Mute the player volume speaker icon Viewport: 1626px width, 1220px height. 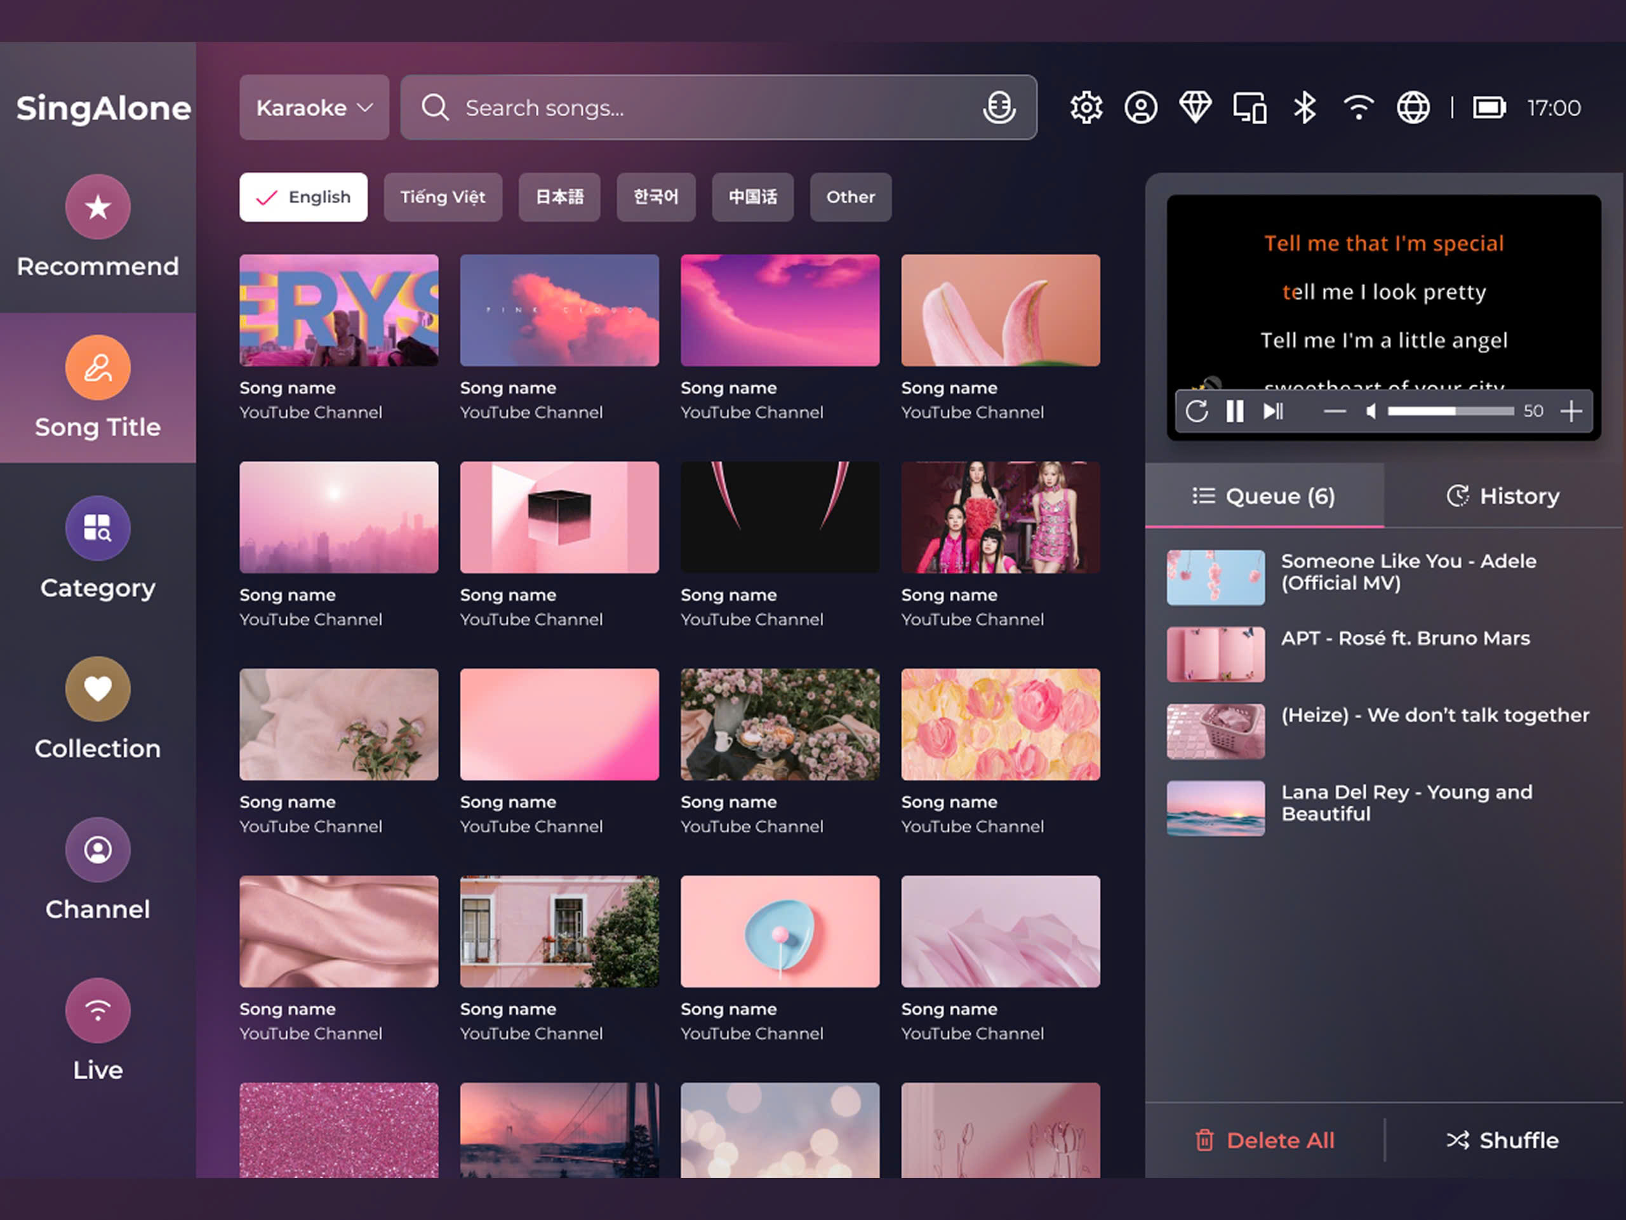pyautogui.click(x=1370, y=411)
